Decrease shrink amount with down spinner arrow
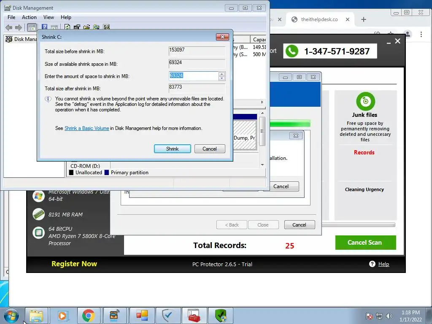Image resolution: width=432 pixels, height=324 pixels. tap(221, 78)
